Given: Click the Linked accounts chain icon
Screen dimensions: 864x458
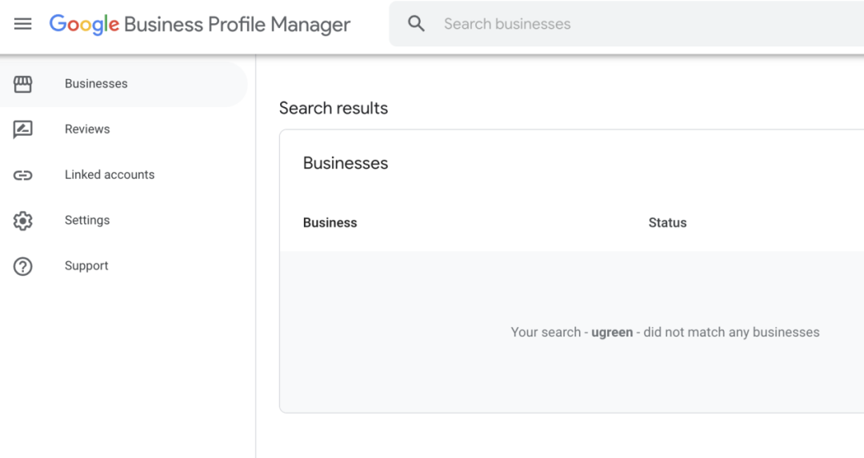Looking at the screenshot, I should [22, 175].
